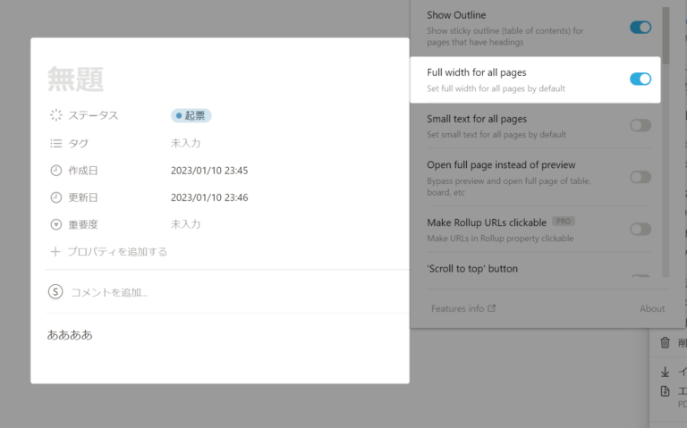Click the 更新日 clock icon

[x=56, y=197]
